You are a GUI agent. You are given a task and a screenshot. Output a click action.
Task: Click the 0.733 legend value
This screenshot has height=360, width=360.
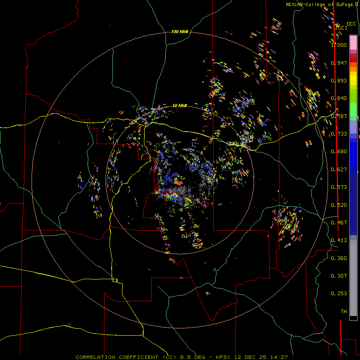click(339, 134)
